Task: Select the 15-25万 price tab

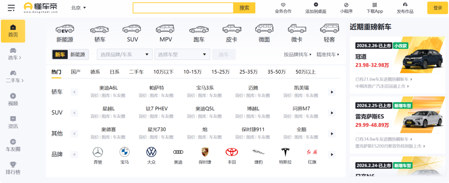Action: pyautogui.click(x=220, y=72)
